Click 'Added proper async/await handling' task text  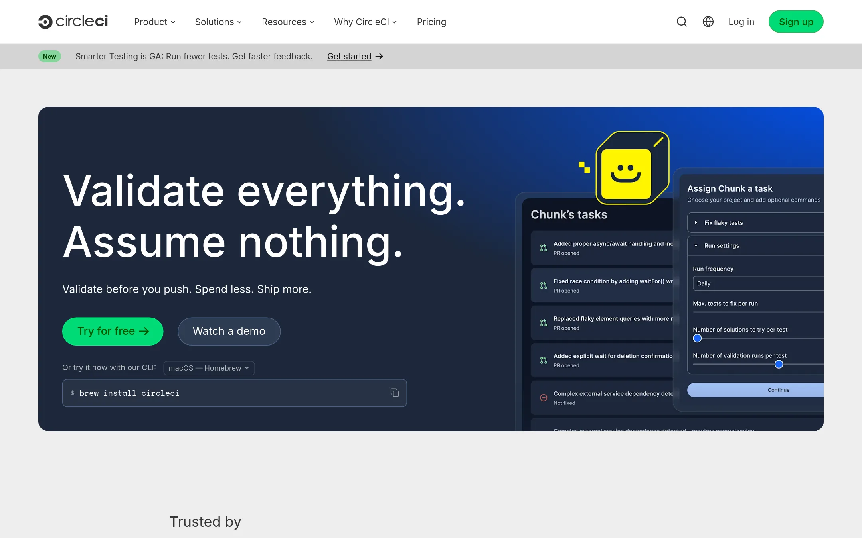pos(613,243)
